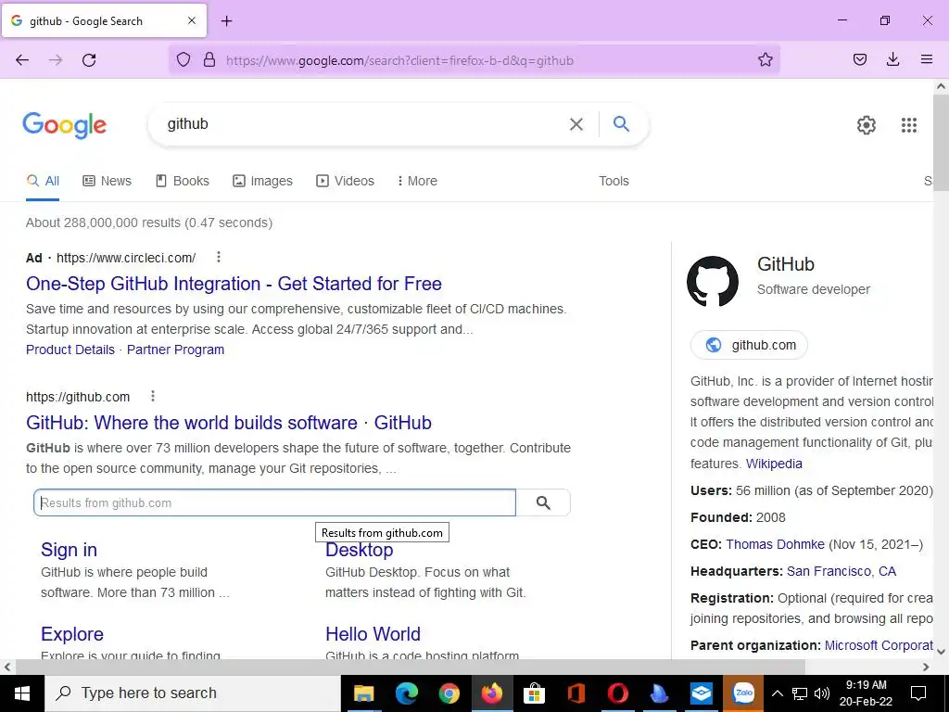Open the Product Details ad sublink
The height and width of the screenshot is (712, 949).
[x=70, y=350]
